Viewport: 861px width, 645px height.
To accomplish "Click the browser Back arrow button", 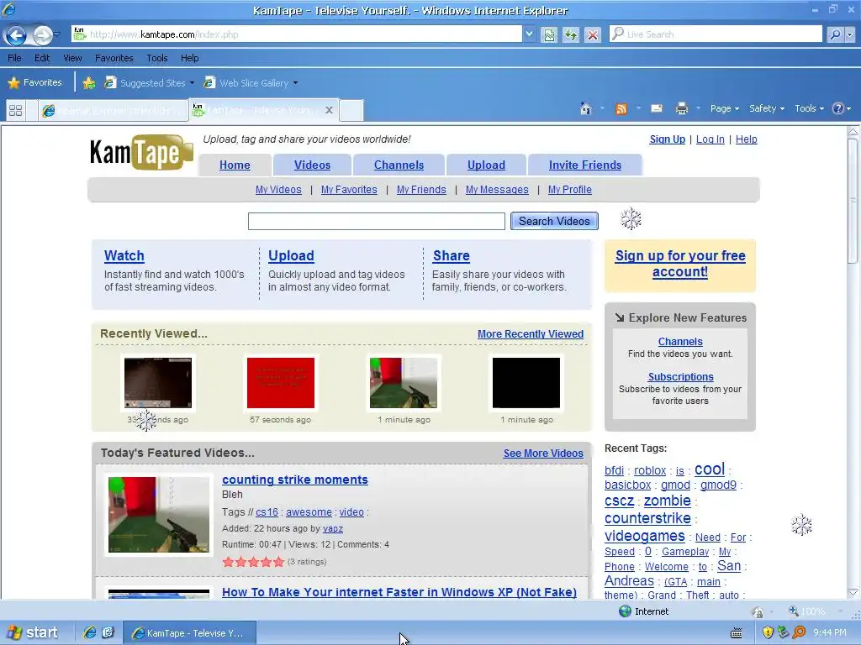I will 16,35.
